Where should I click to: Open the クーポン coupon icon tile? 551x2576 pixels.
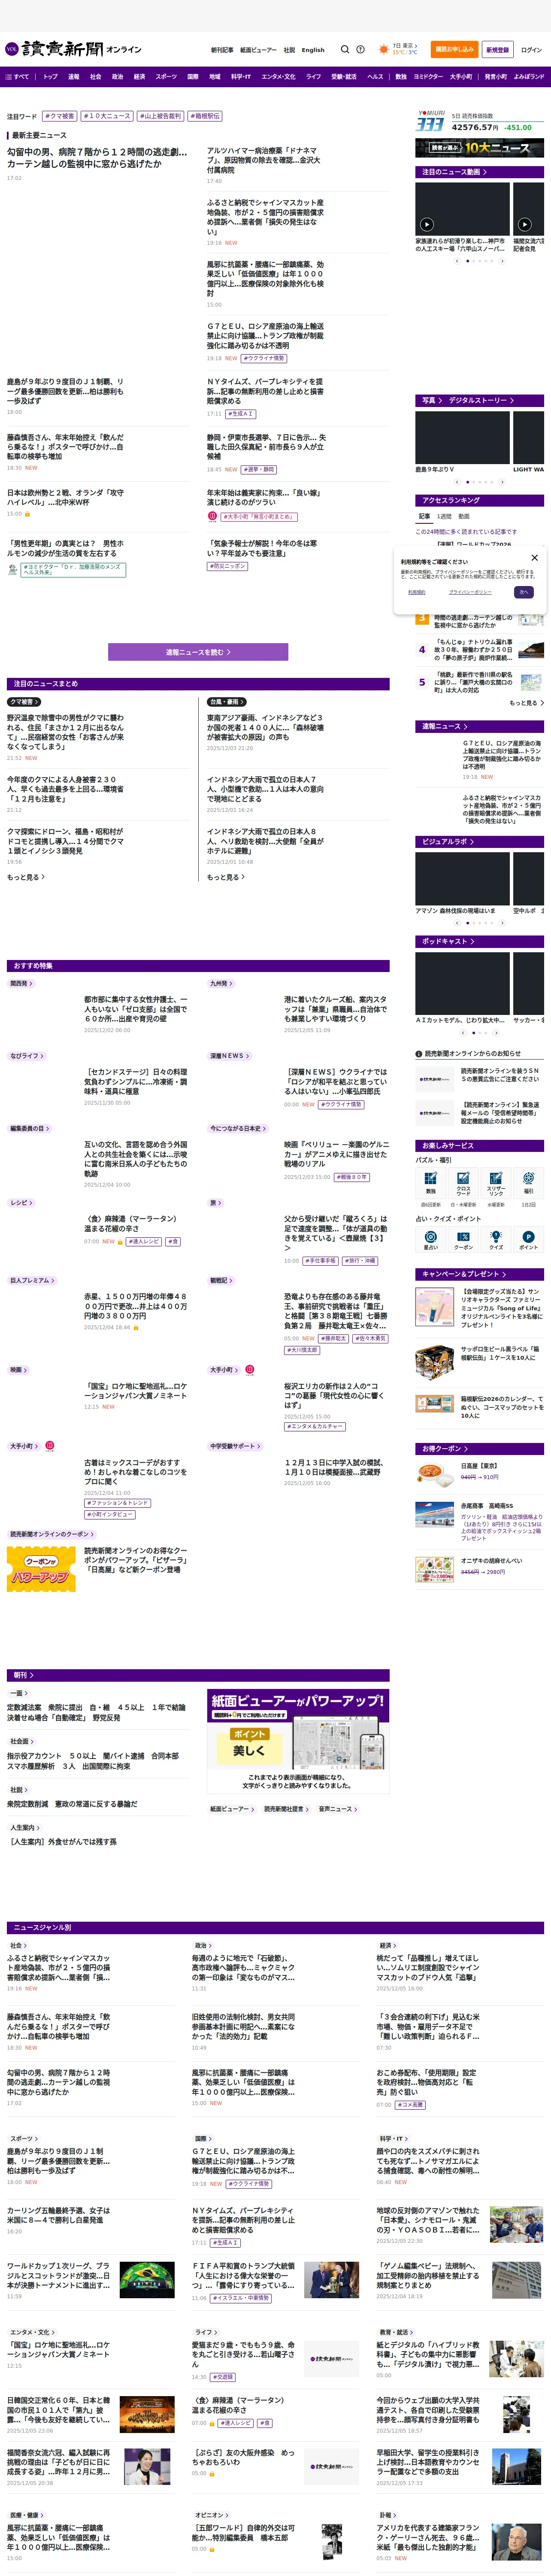[x=463, y=1240]
